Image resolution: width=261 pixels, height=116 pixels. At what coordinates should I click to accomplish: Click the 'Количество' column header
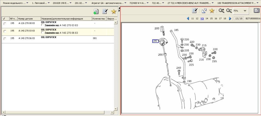(99, 19)
